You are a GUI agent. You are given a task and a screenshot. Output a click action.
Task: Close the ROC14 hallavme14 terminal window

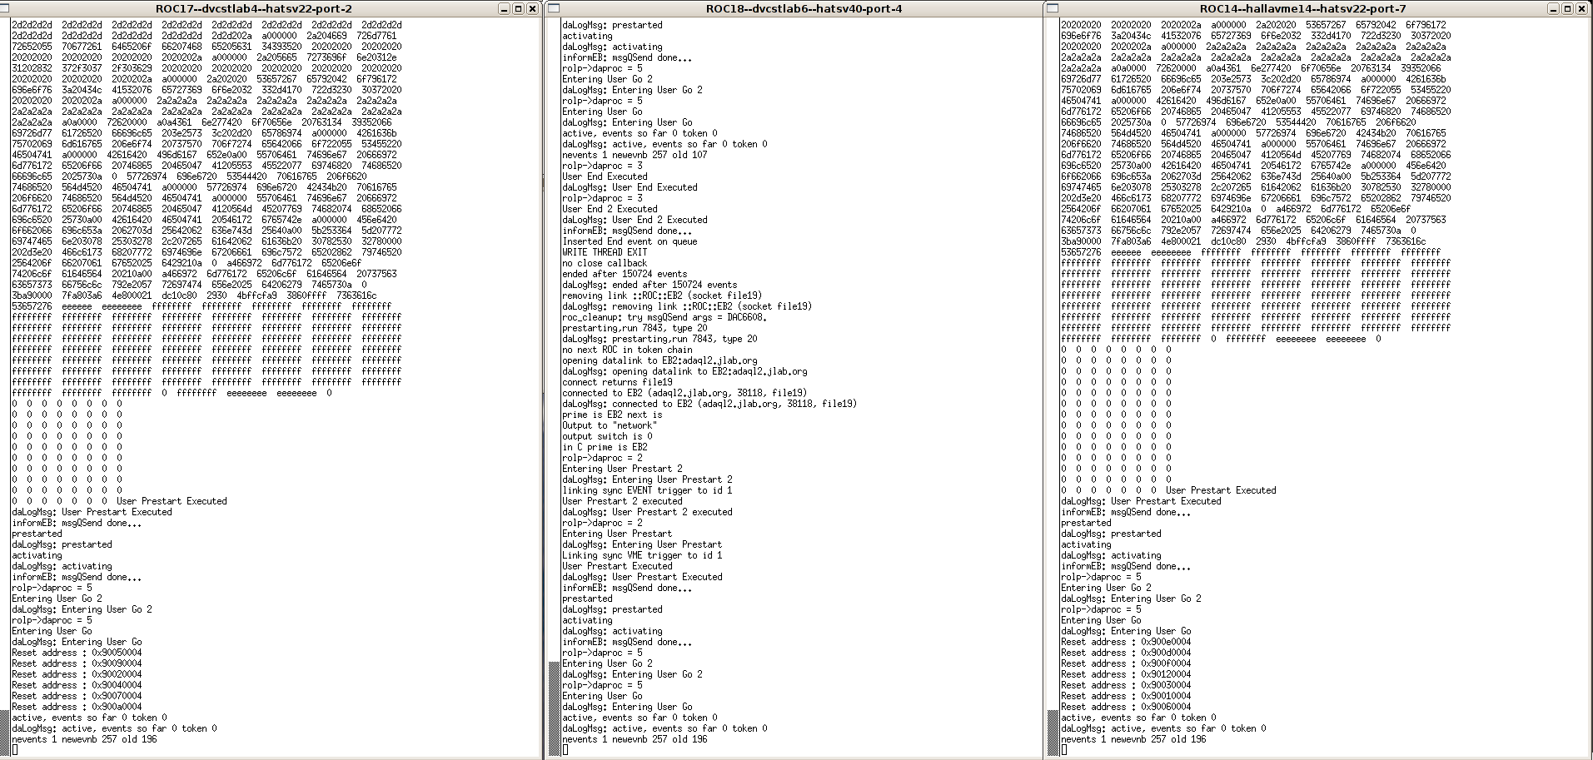coord(1581,8)
